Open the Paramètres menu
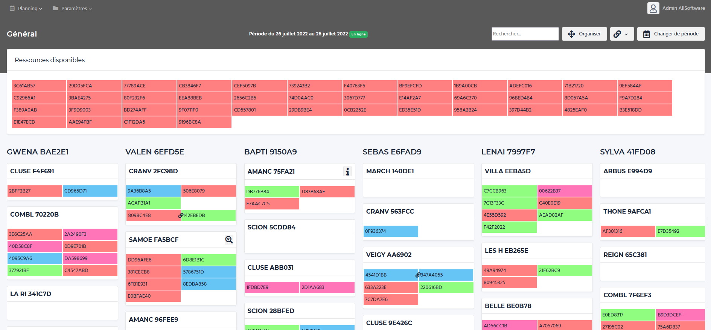 (72, 8)
